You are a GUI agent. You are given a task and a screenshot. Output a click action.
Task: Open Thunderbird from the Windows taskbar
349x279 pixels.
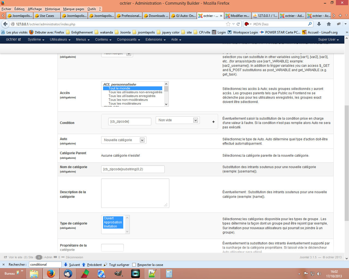[x=68, y=273]
